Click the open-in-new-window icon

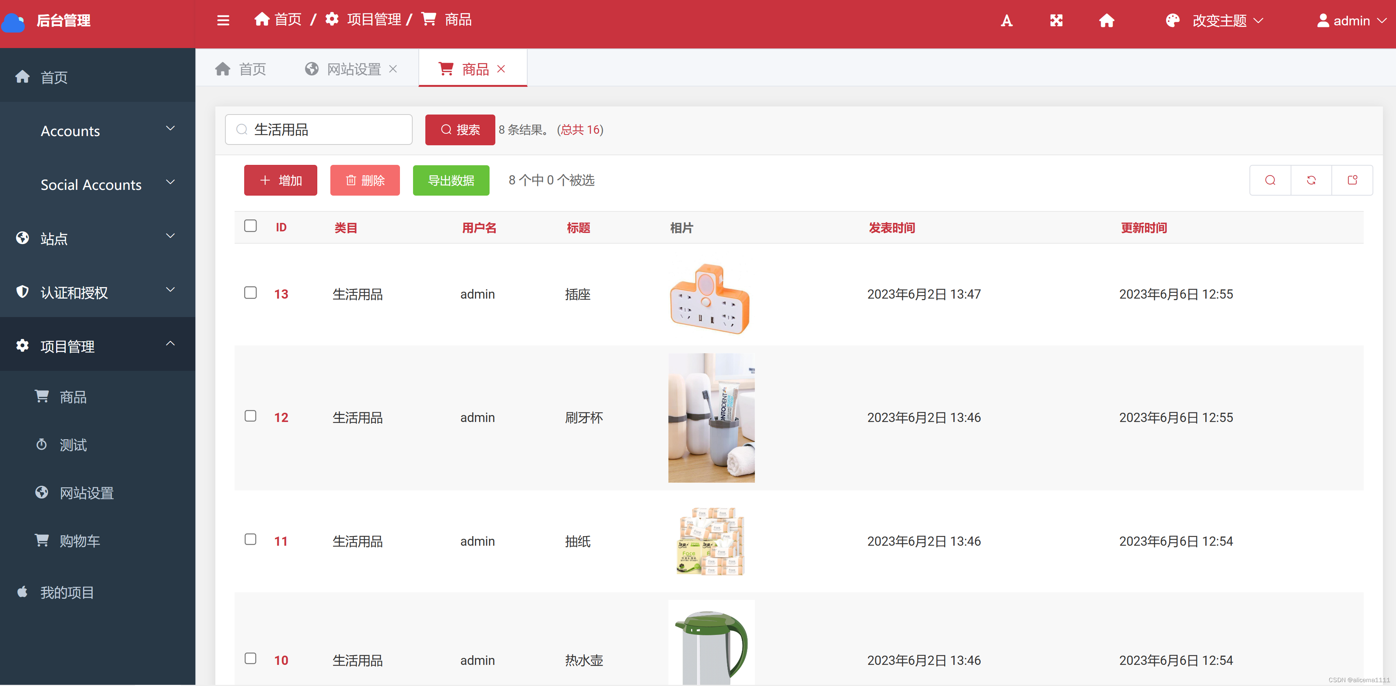1352,180
